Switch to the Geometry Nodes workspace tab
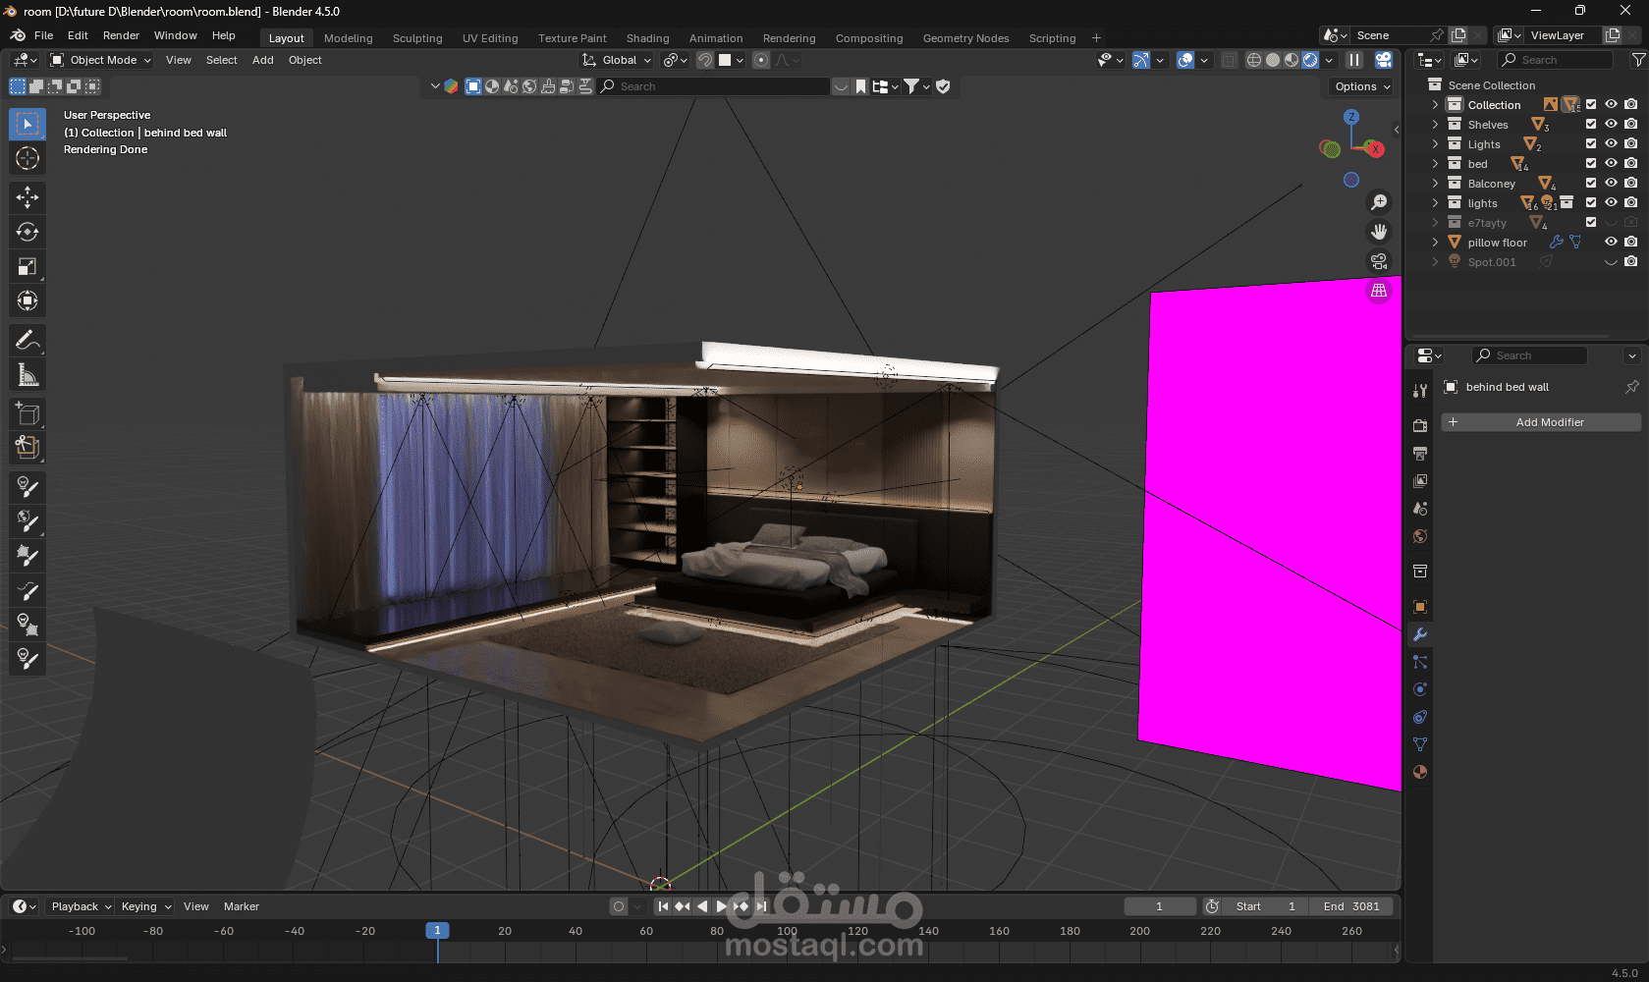The width and height of the screenshot is (1649, 982). 966,38
